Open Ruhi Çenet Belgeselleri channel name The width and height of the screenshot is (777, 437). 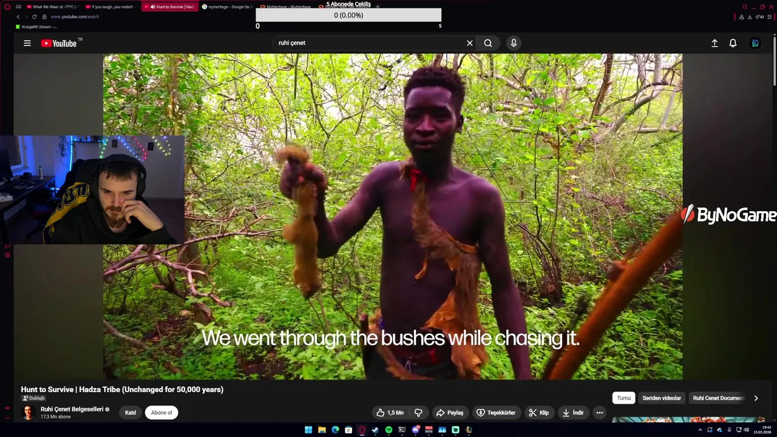[x=72, y=409]
